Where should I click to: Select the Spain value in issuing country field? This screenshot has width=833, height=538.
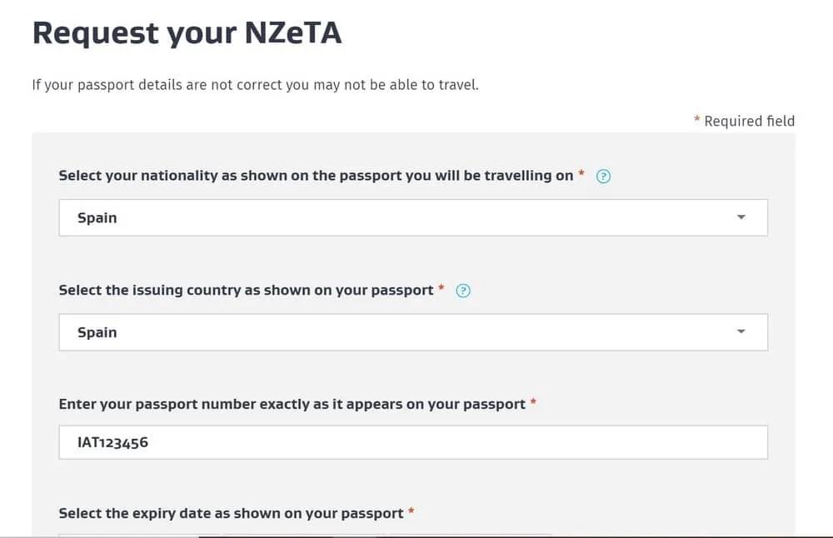[97, 331]
